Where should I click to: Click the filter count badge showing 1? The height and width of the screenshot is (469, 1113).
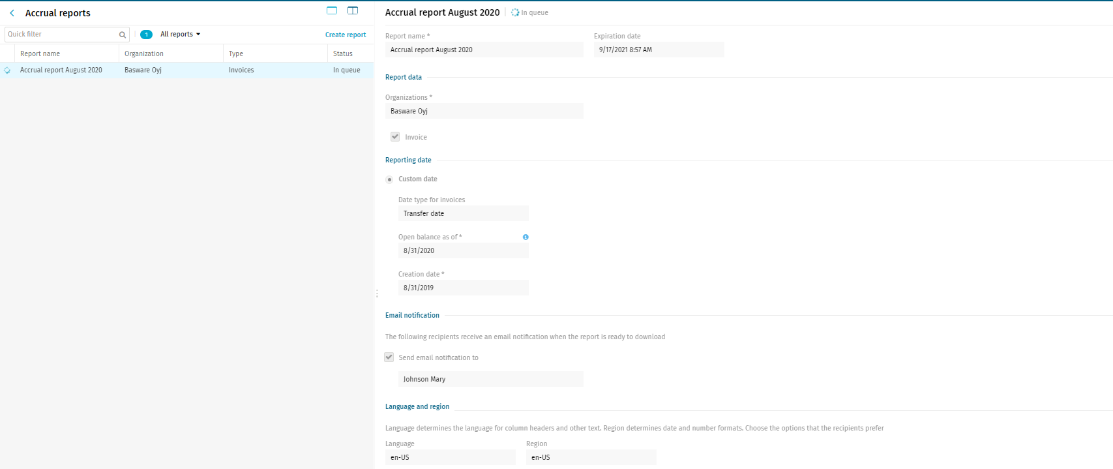pyautogui.click(x=146, y=35)
